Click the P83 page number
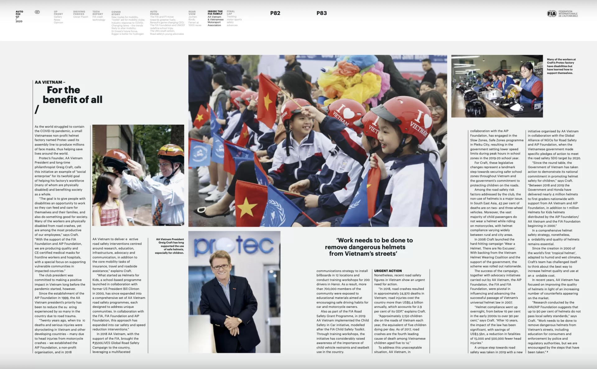 pos(322,13)
